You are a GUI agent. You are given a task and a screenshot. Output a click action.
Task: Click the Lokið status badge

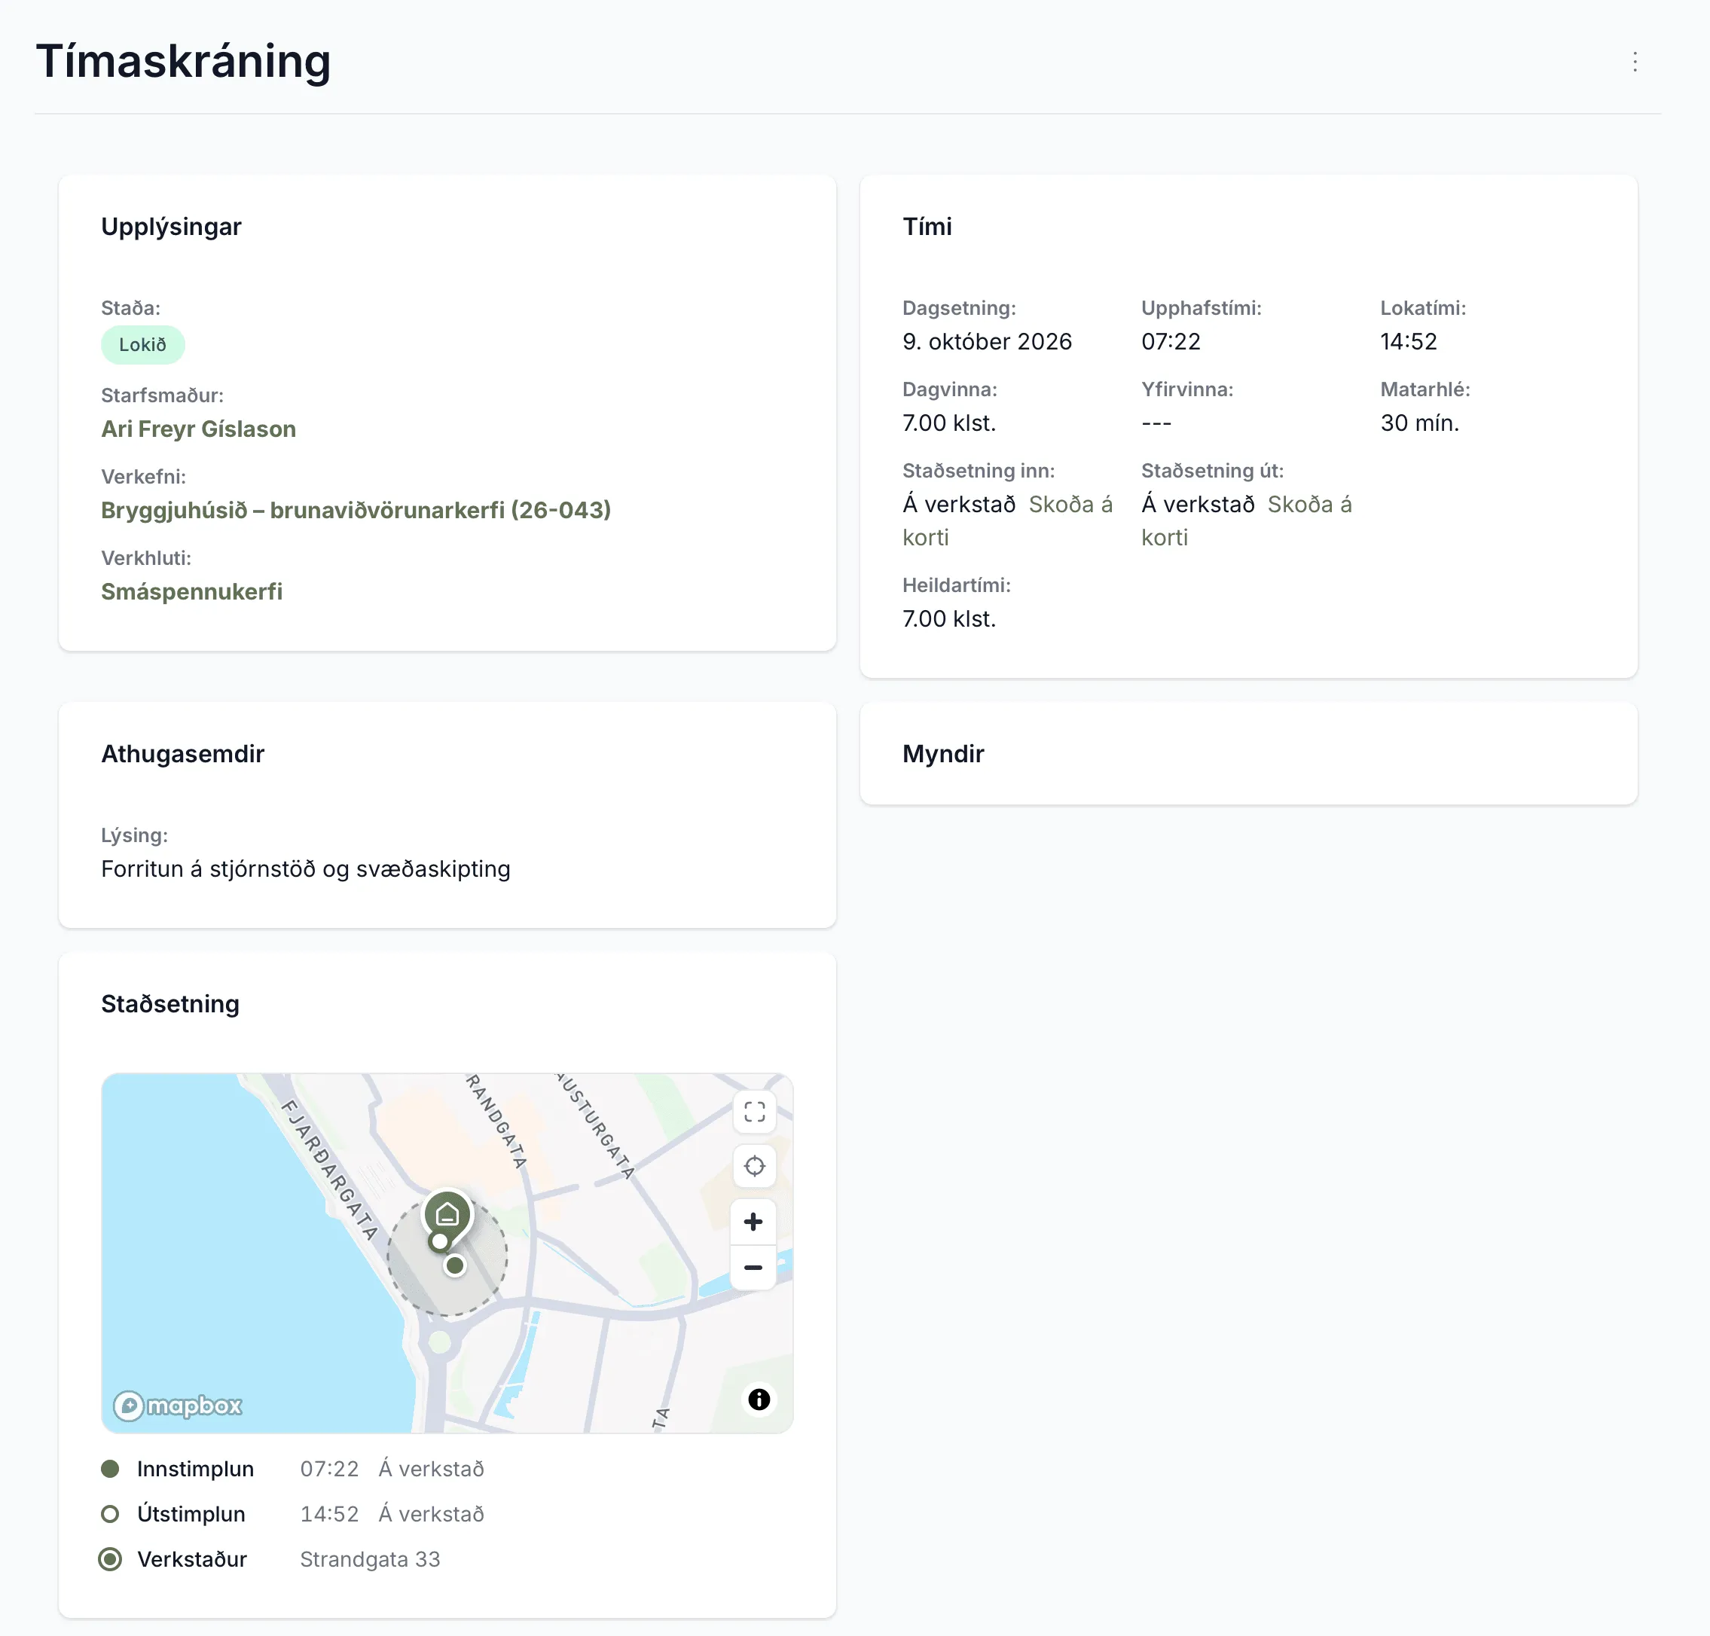(x=143, y=345)
